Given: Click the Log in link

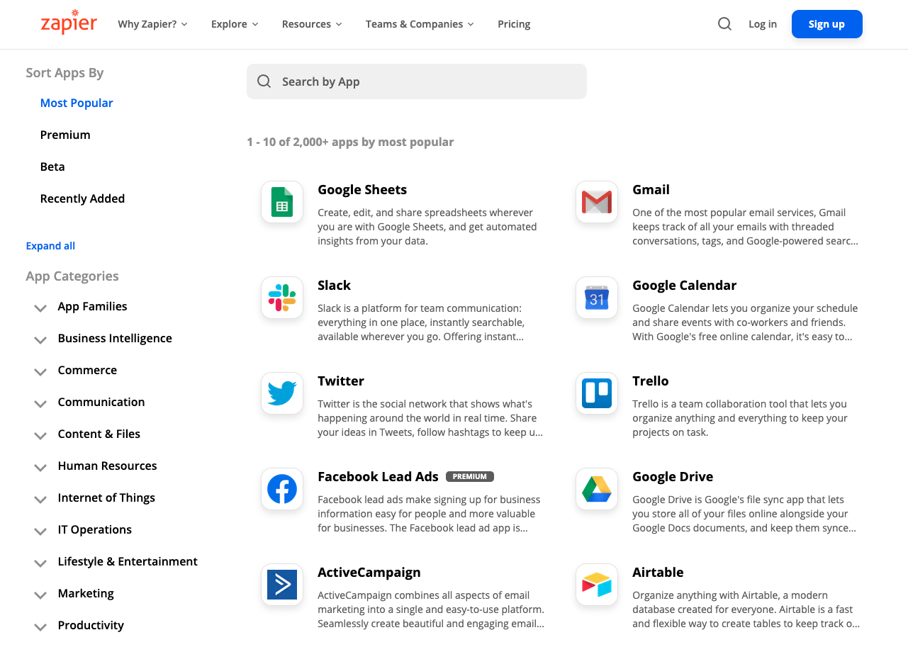Looking at the screenshot, I should (x=763, y=24).
